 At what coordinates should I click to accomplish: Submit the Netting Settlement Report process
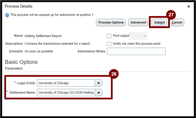pos(159,22)
